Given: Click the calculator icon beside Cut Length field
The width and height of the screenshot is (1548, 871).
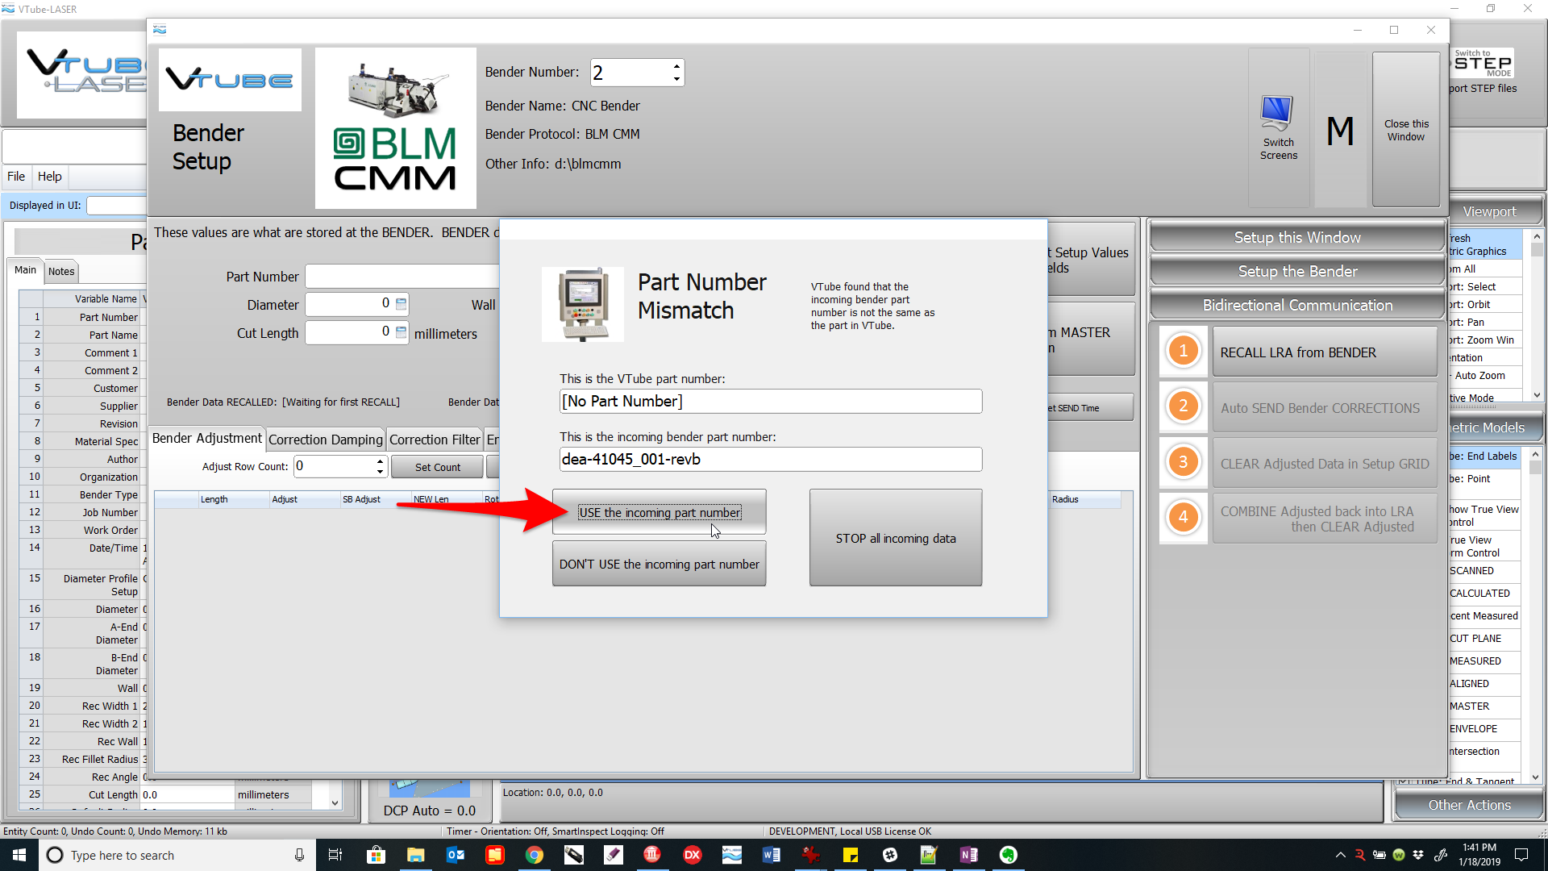Looking at the screenshot, I should (401, 332).
